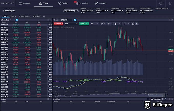Click the chart orders display icon
Screen dimensions: 174x111
click(108, 24)
